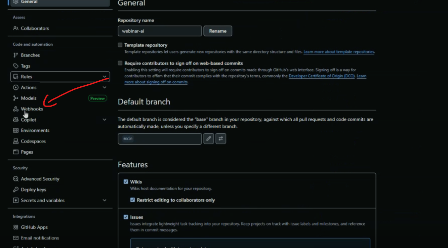Screen dimensions: 448x248
Task: Check Require contributors to sign off option
Action: (120, 63)
